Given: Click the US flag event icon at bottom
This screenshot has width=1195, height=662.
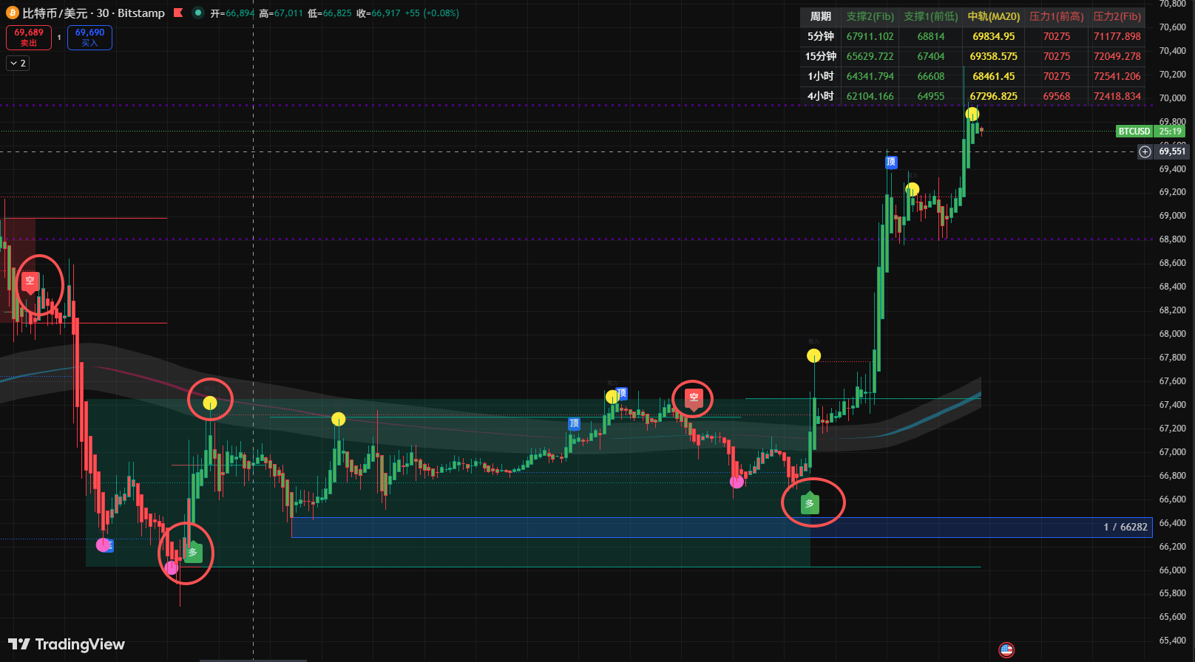Looking at the screenshot, I should click(1006, 649).
